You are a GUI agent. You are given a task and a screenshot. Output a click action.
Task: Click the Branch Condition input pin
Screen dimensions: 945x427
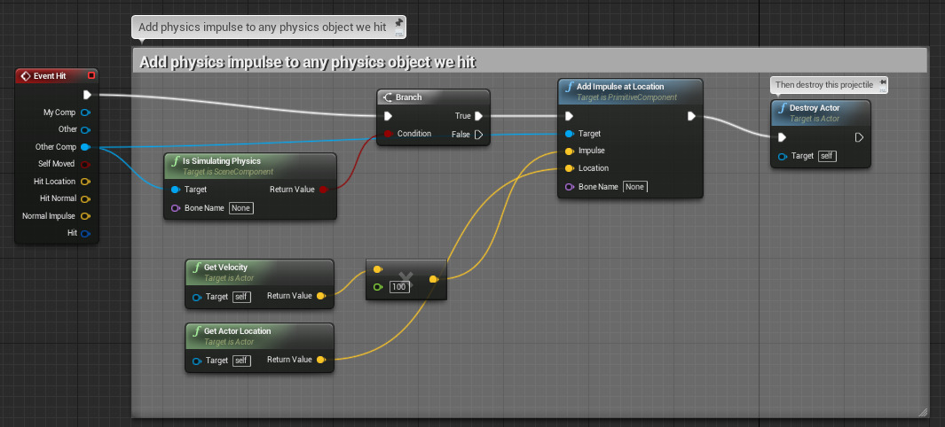388,134
